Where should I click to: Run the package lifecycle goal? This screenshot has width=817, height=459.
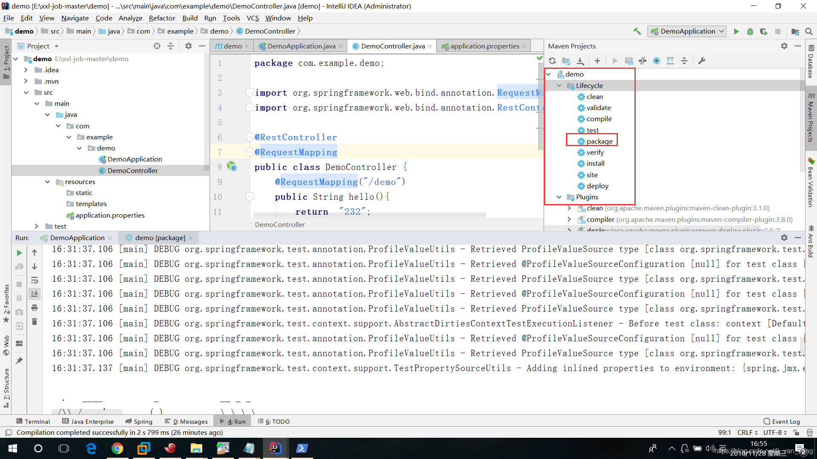click(599, 141)
